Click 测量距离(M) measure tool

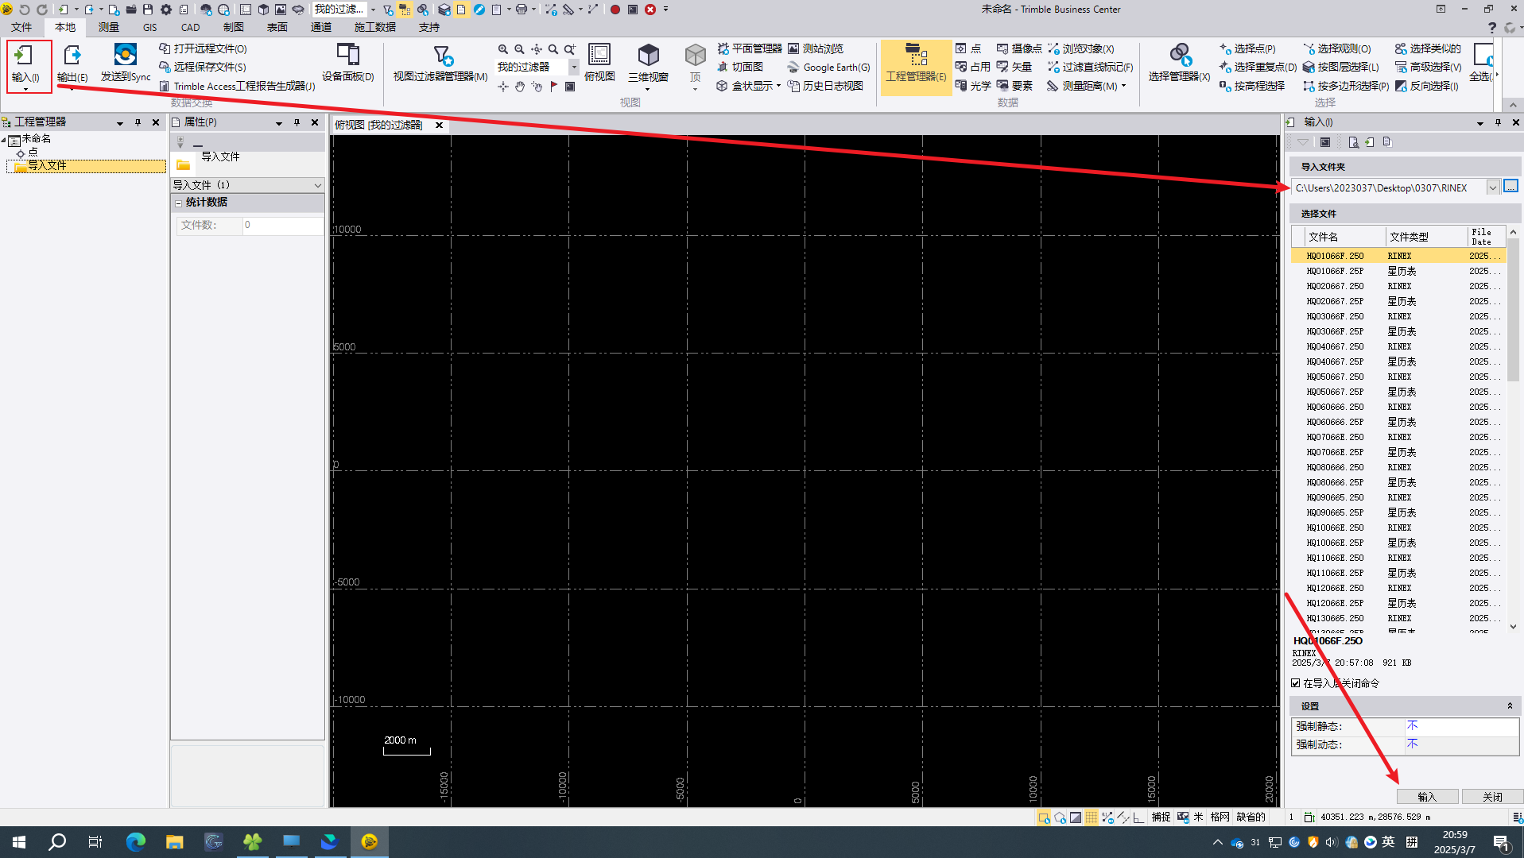click(1086, 86)
